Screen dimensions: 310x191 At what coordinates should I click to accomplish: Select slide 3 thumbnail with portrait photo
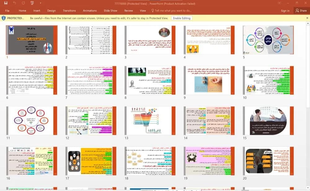[150, 40]
